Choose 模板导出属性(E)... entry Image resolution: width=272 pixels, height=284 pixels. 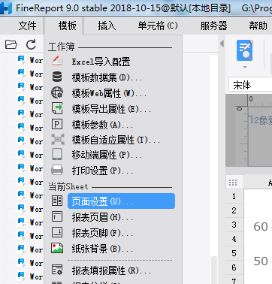111,109
